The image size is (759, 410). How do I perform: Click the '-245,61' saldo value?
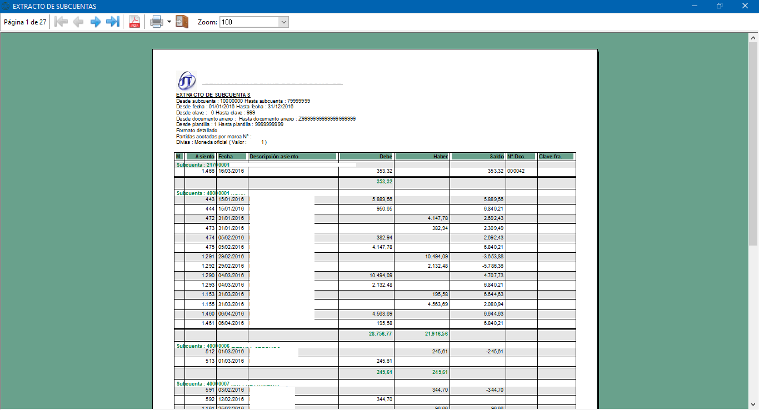point(495,352)
